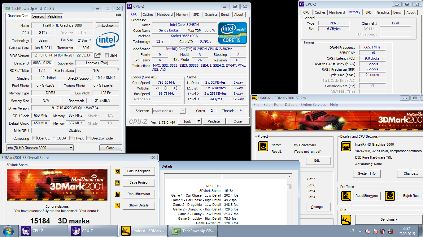This screenshot has height=237, width=423.
Task: Open the File menu in 3DMark2001
Action: tap(256, 105)
